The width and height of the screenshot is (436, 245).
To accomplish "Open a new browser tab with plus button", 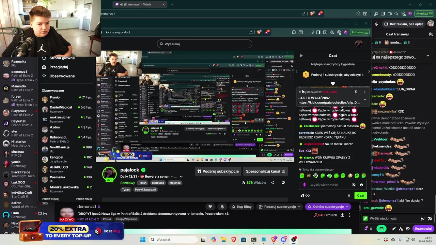I will pyautogui.click(x=172, y=4).
